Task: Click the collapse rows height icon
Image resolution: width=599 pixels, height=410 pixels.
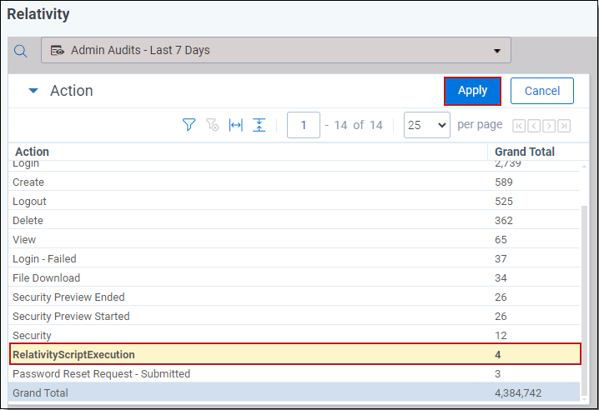Action: 259,125
